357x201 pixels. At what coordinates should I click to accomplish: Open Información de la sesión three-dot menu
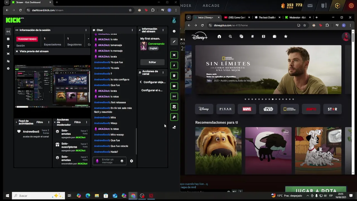coord(86,30)
